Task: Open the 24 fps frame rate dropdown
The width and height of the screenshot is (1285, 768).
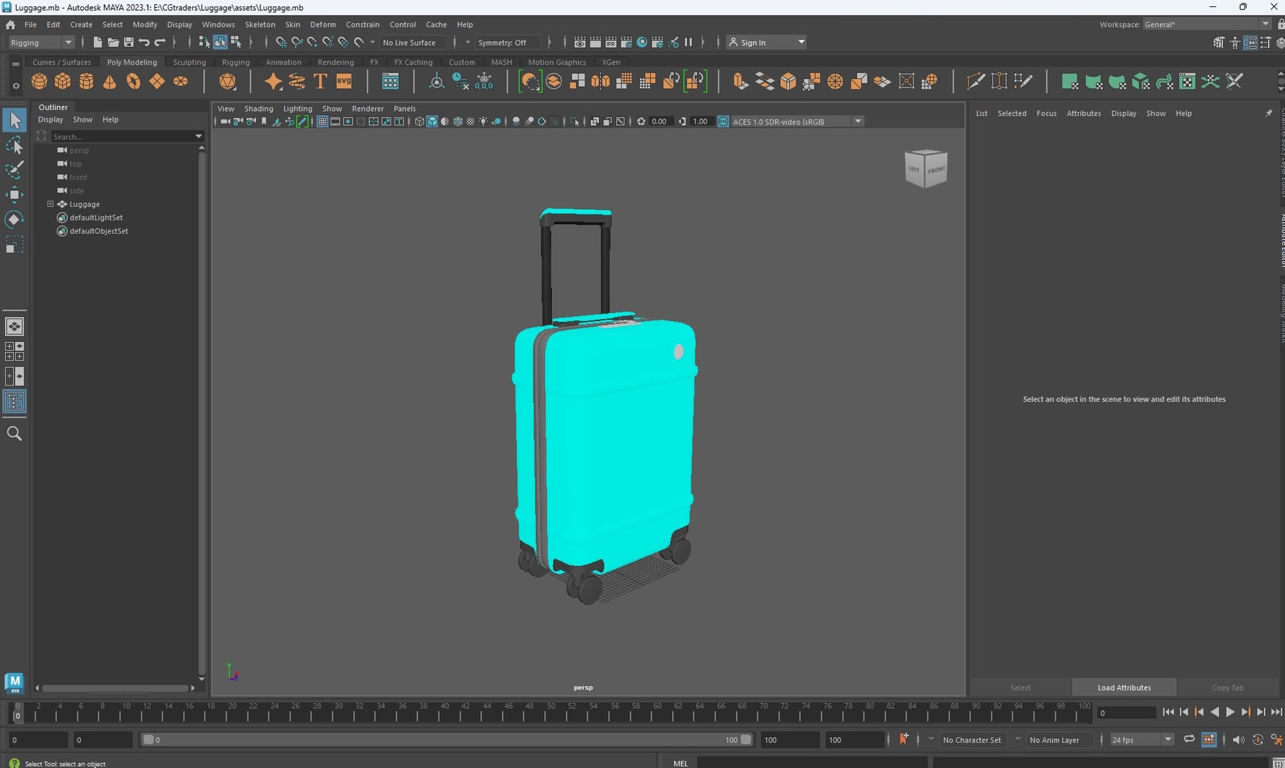Action: [1141, 740]
